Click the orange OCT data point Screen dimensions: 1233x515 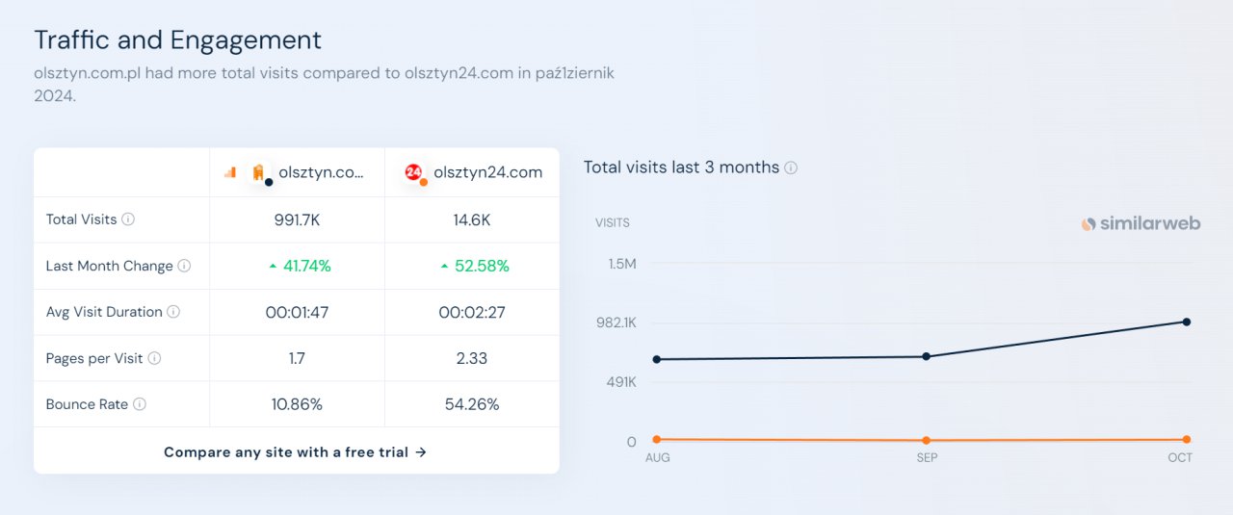pyautogui.click(x=1187, y=440)
